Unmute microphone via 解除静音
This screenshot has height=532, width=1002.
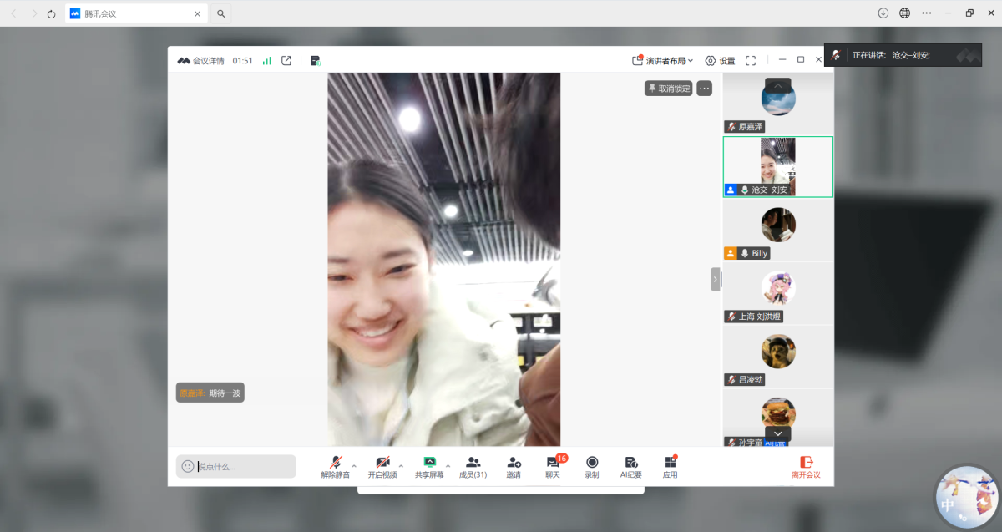pos(335,467)
